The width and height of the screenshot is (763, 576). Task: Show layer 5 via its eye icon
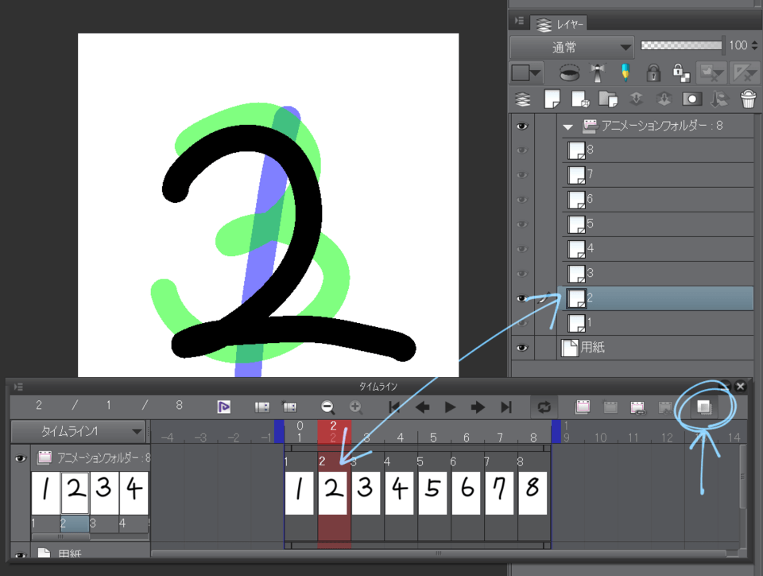coord(522,224)
